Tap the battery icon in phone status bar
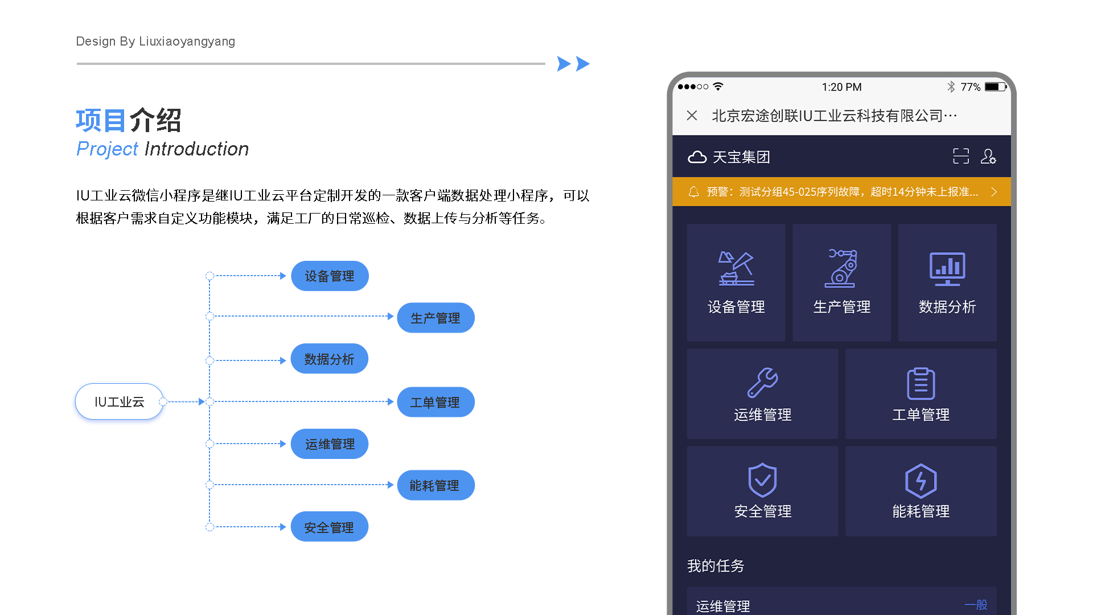The width and height of the screenshot is (1093, 615). click(x=996, y=87)
